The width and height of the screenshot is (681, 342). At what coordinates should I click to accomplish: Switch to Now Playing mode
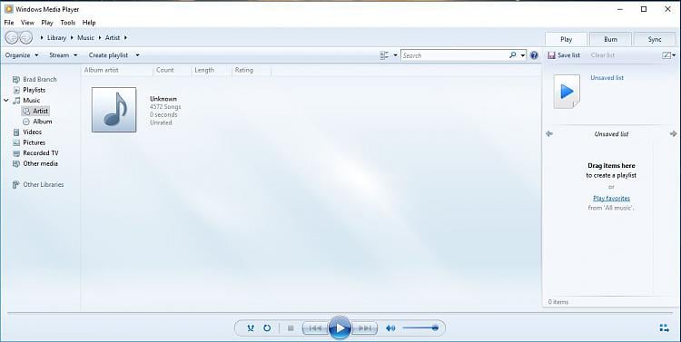coord(664,328)
